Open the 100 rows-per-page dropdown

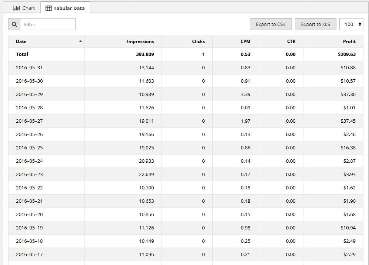point(351,24)
